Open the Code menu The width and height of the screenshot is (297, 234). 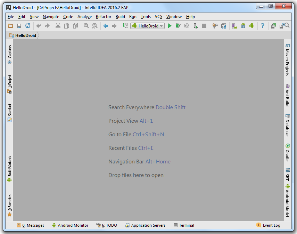[68, 17]
